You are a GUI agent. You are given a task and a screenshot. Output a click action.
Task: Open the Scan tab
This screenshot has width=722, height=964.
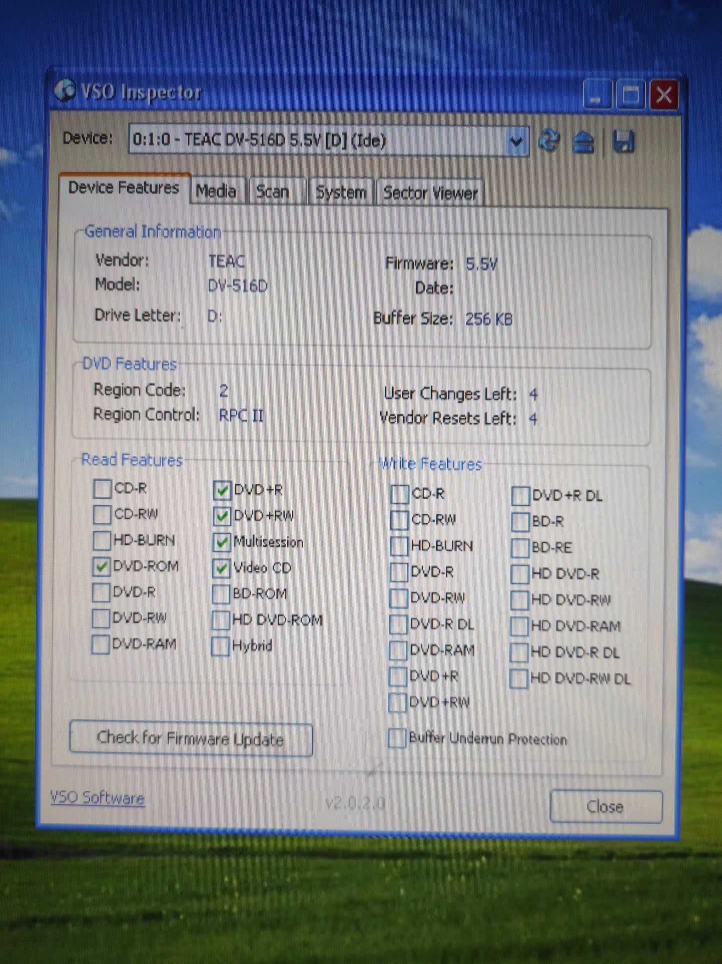click(x=273, y=192)
